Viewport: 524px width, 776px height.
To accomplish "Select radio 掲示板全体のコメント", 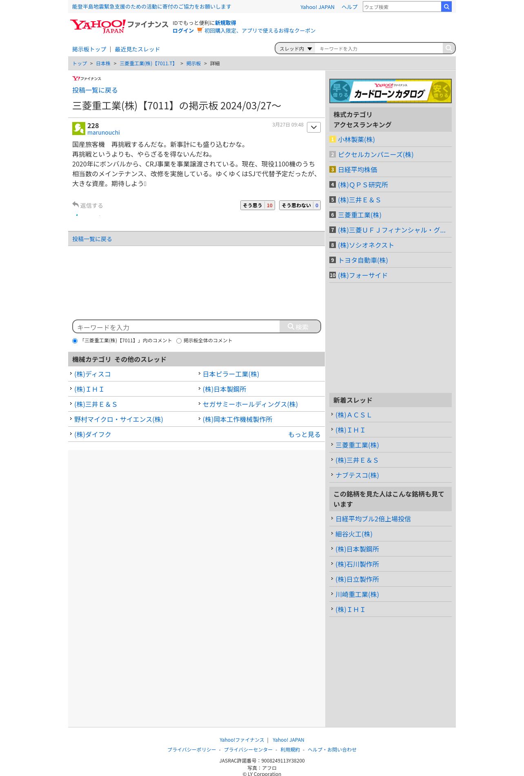I will pos(179,341).
